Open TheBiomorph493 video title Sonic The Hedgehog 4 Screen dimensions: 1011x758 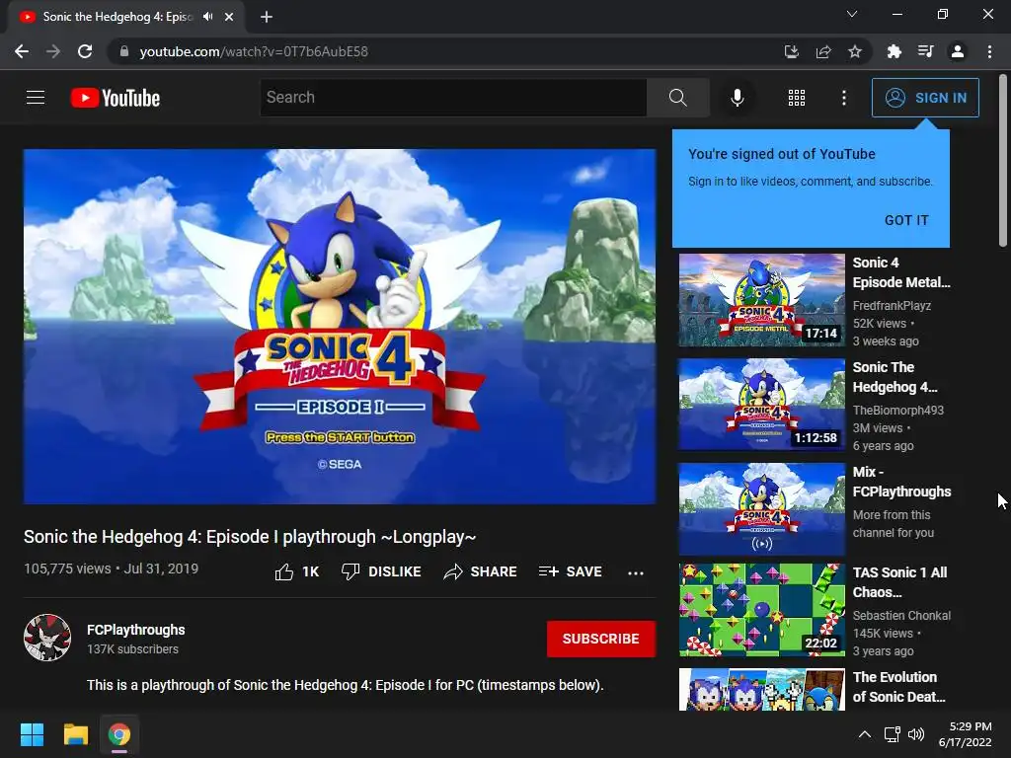894,377
